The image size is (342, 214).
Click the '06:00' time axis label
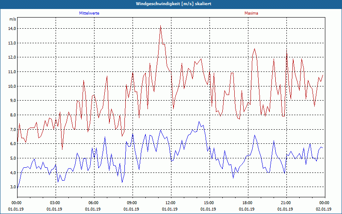(x=94, y=203)
